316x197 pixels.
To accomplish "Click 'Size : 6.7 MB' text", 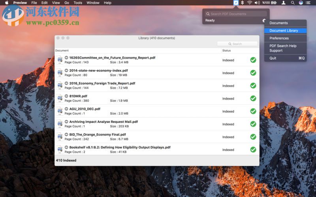I will point(119,139).
